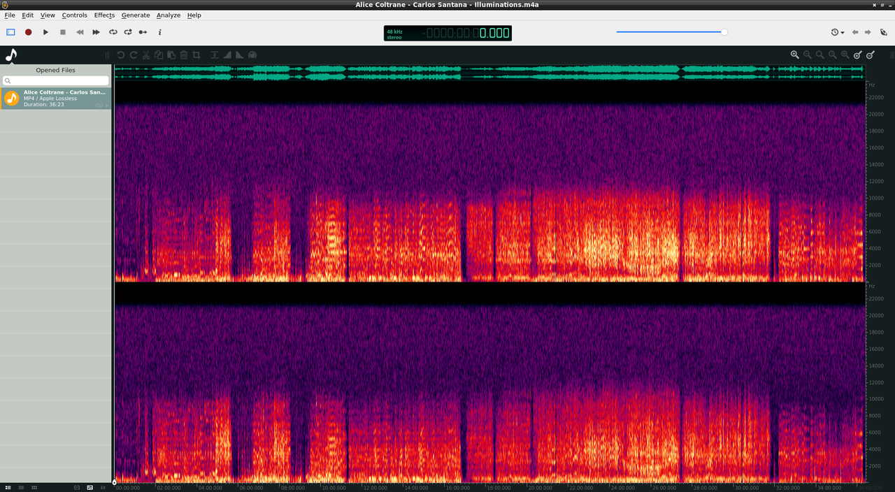Delete selection with trash icon
This screenshot has height=492, width=895.
pos(184,55)
